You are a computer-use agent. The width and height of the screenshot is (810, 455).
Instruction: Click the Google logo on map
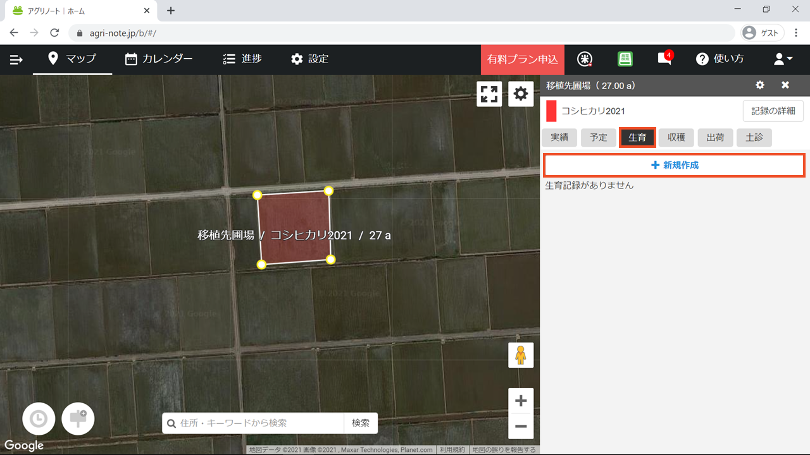(24, 445)
